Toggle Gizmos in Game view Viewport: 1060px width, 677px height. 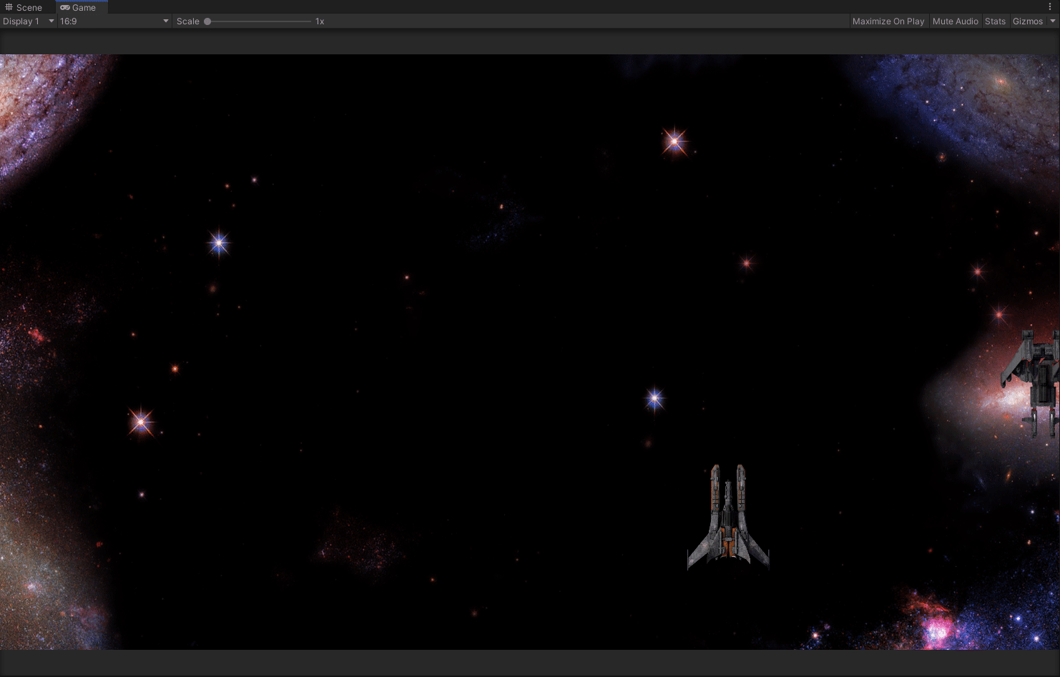(x=1028, y=21)
